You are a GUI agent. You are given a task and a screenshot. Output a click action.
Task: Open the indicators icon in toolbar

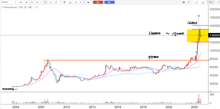click(x=70, y=2)
